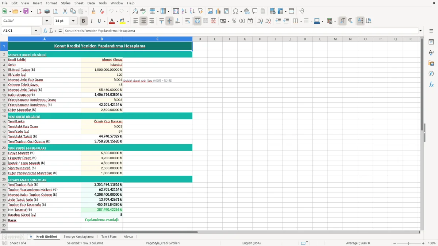Run the Spelling check icon

[143, 11]
